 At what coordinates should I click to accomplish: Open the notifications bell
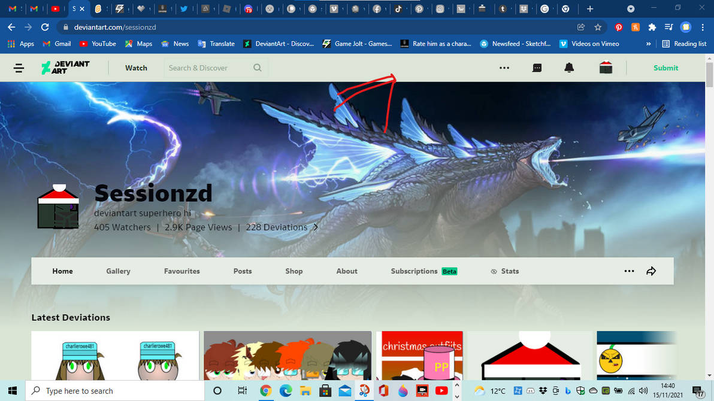click(568, 68)
